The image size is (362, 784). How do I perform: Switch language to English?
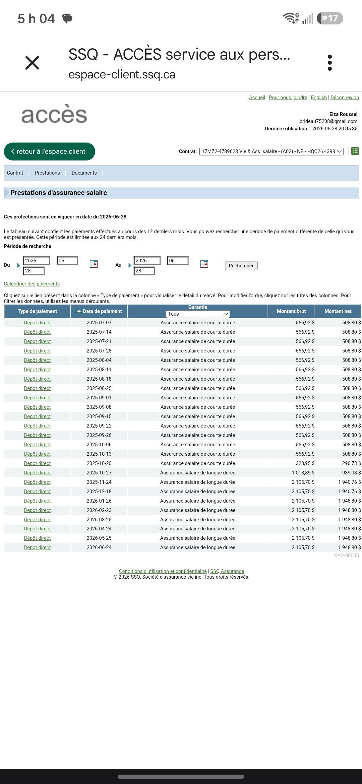click(x=319, y=97)
